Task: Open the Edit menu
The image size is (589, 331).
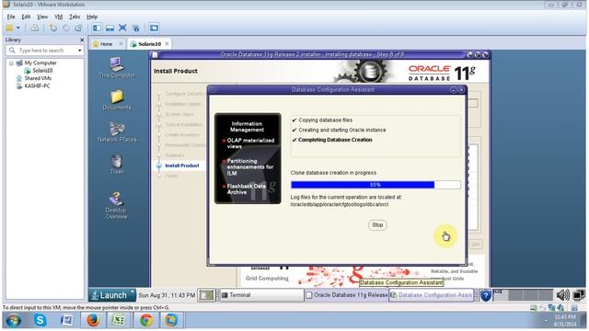Action: 26,17
